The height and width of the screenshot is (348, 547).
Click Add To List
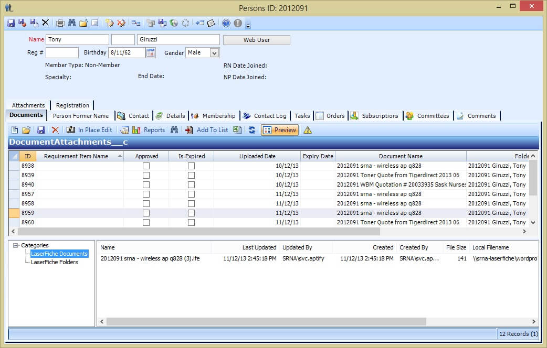(x=206, y=130)
